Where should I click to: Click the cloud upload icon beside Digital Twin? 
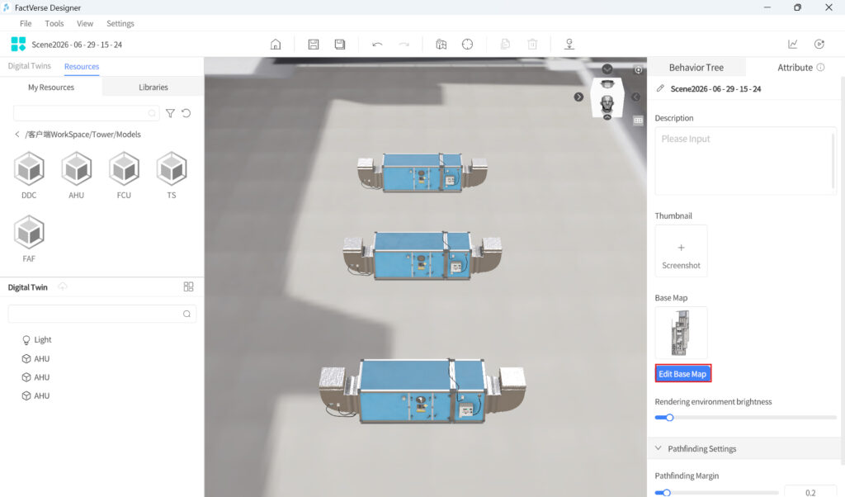[x=63, y=286]
